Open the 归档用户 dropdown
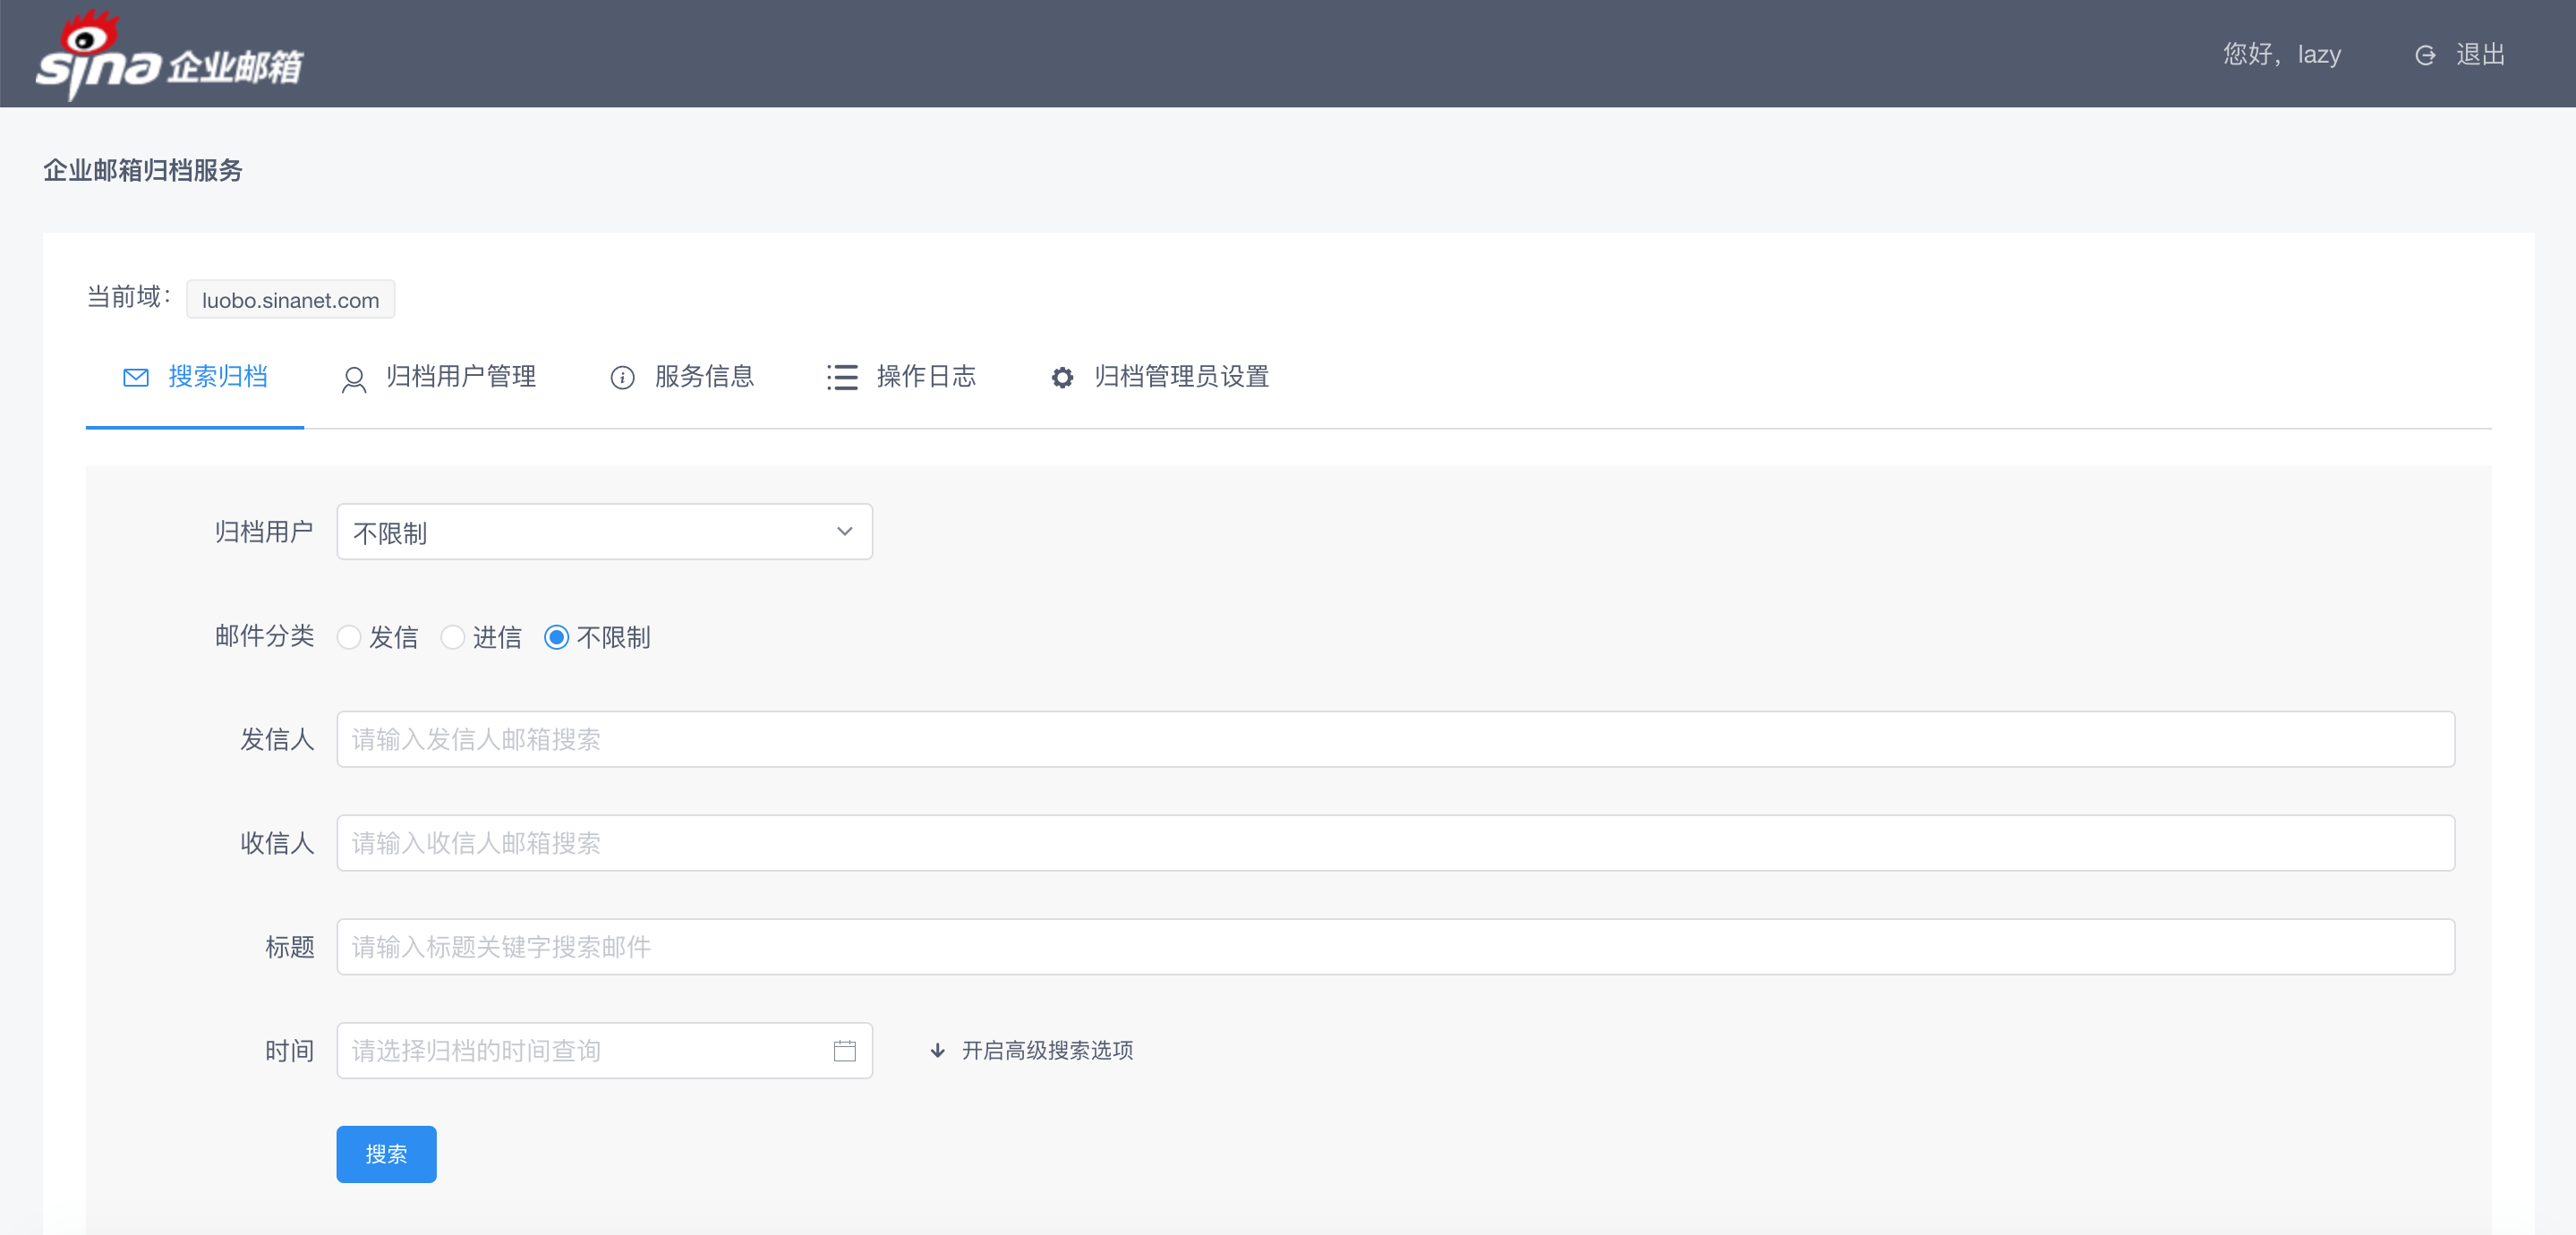The width and height of the screenshot is (2576, 1235). [x=604, y=531]
